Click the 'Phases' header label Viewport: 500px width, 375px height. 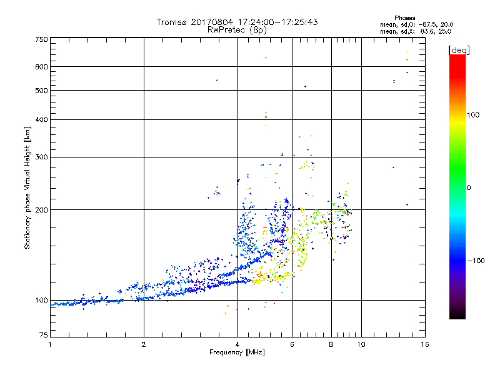tap(404, 18)
